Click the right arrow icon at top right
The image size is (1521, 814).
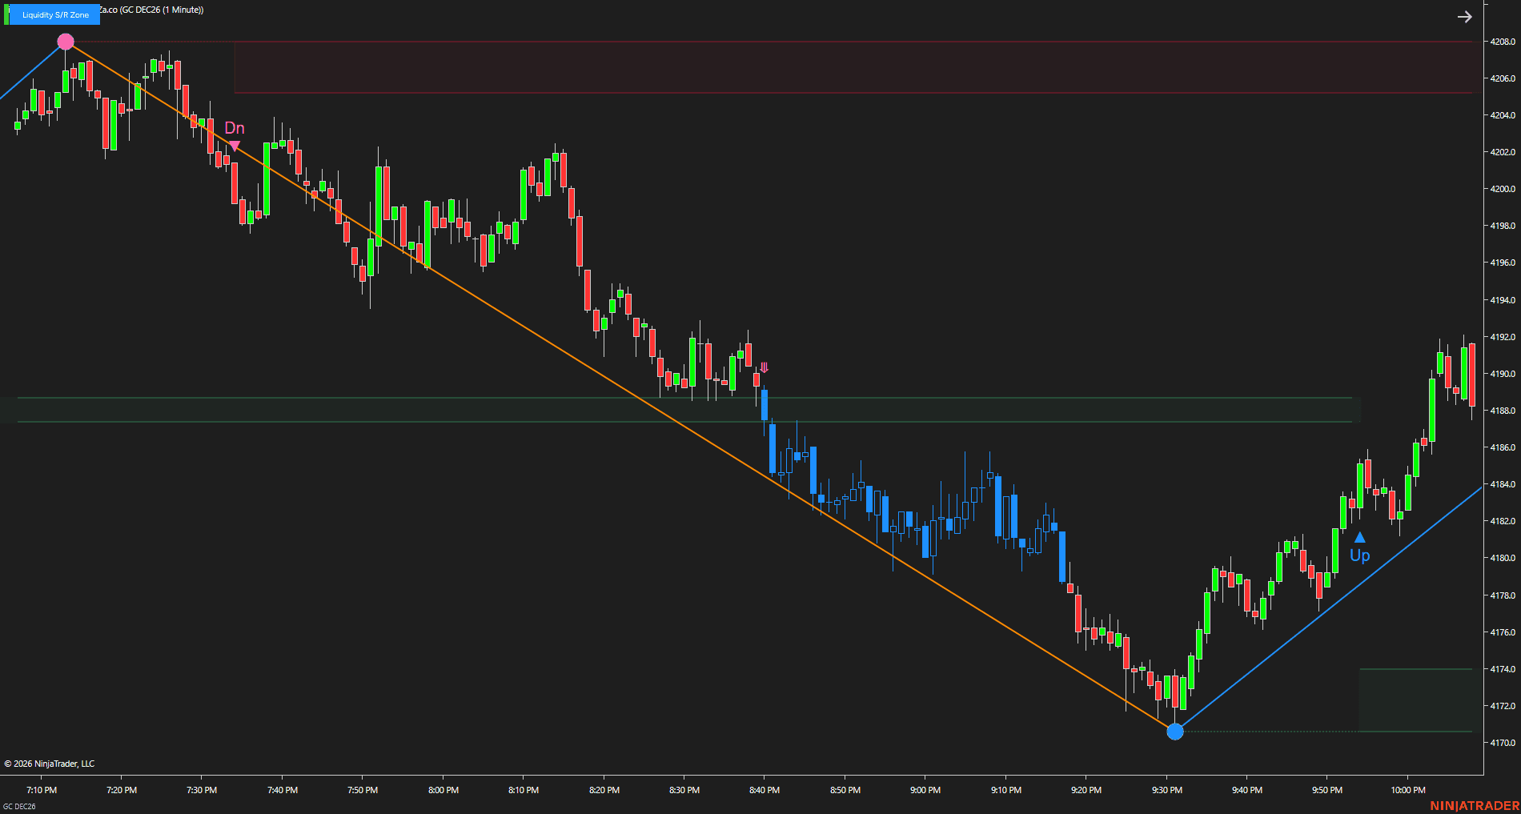[1464, 17]
